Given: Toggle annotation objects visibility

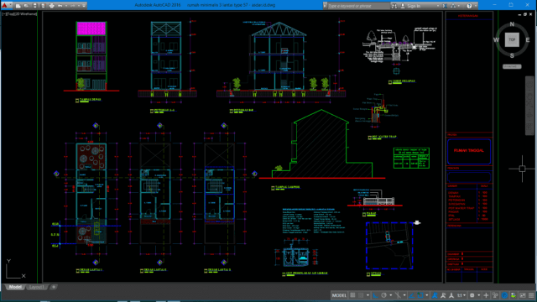Looking at the screenshot, I should (435, 295).
